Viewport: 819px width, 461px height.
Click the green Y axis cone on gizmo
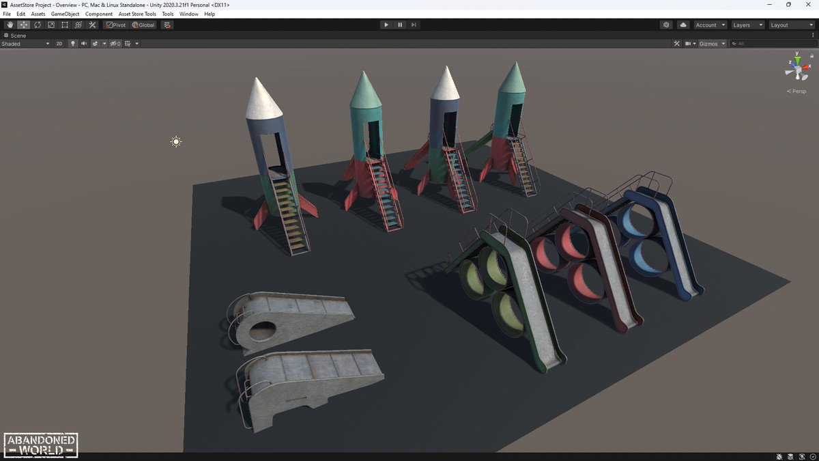[x=798, y=59]
